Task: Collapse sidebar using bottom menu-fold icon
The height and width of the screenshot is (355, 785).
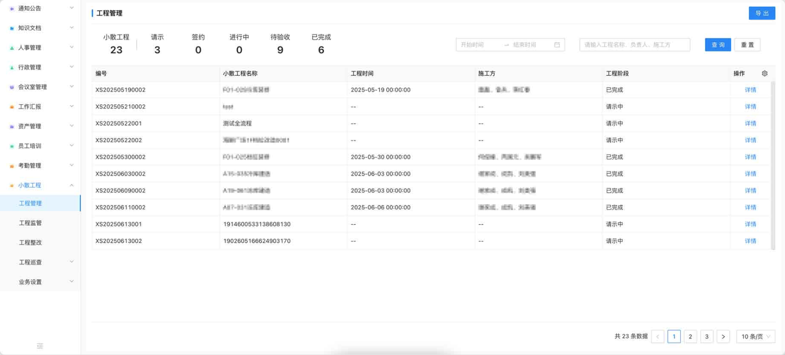Action: 40,346
